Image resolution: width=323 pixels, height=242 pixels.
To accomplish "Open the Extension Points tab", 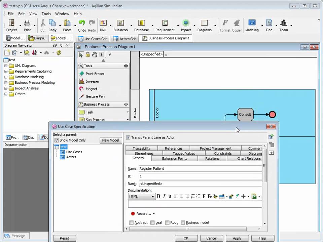I will pyautogui.click(x=175, y=158).
